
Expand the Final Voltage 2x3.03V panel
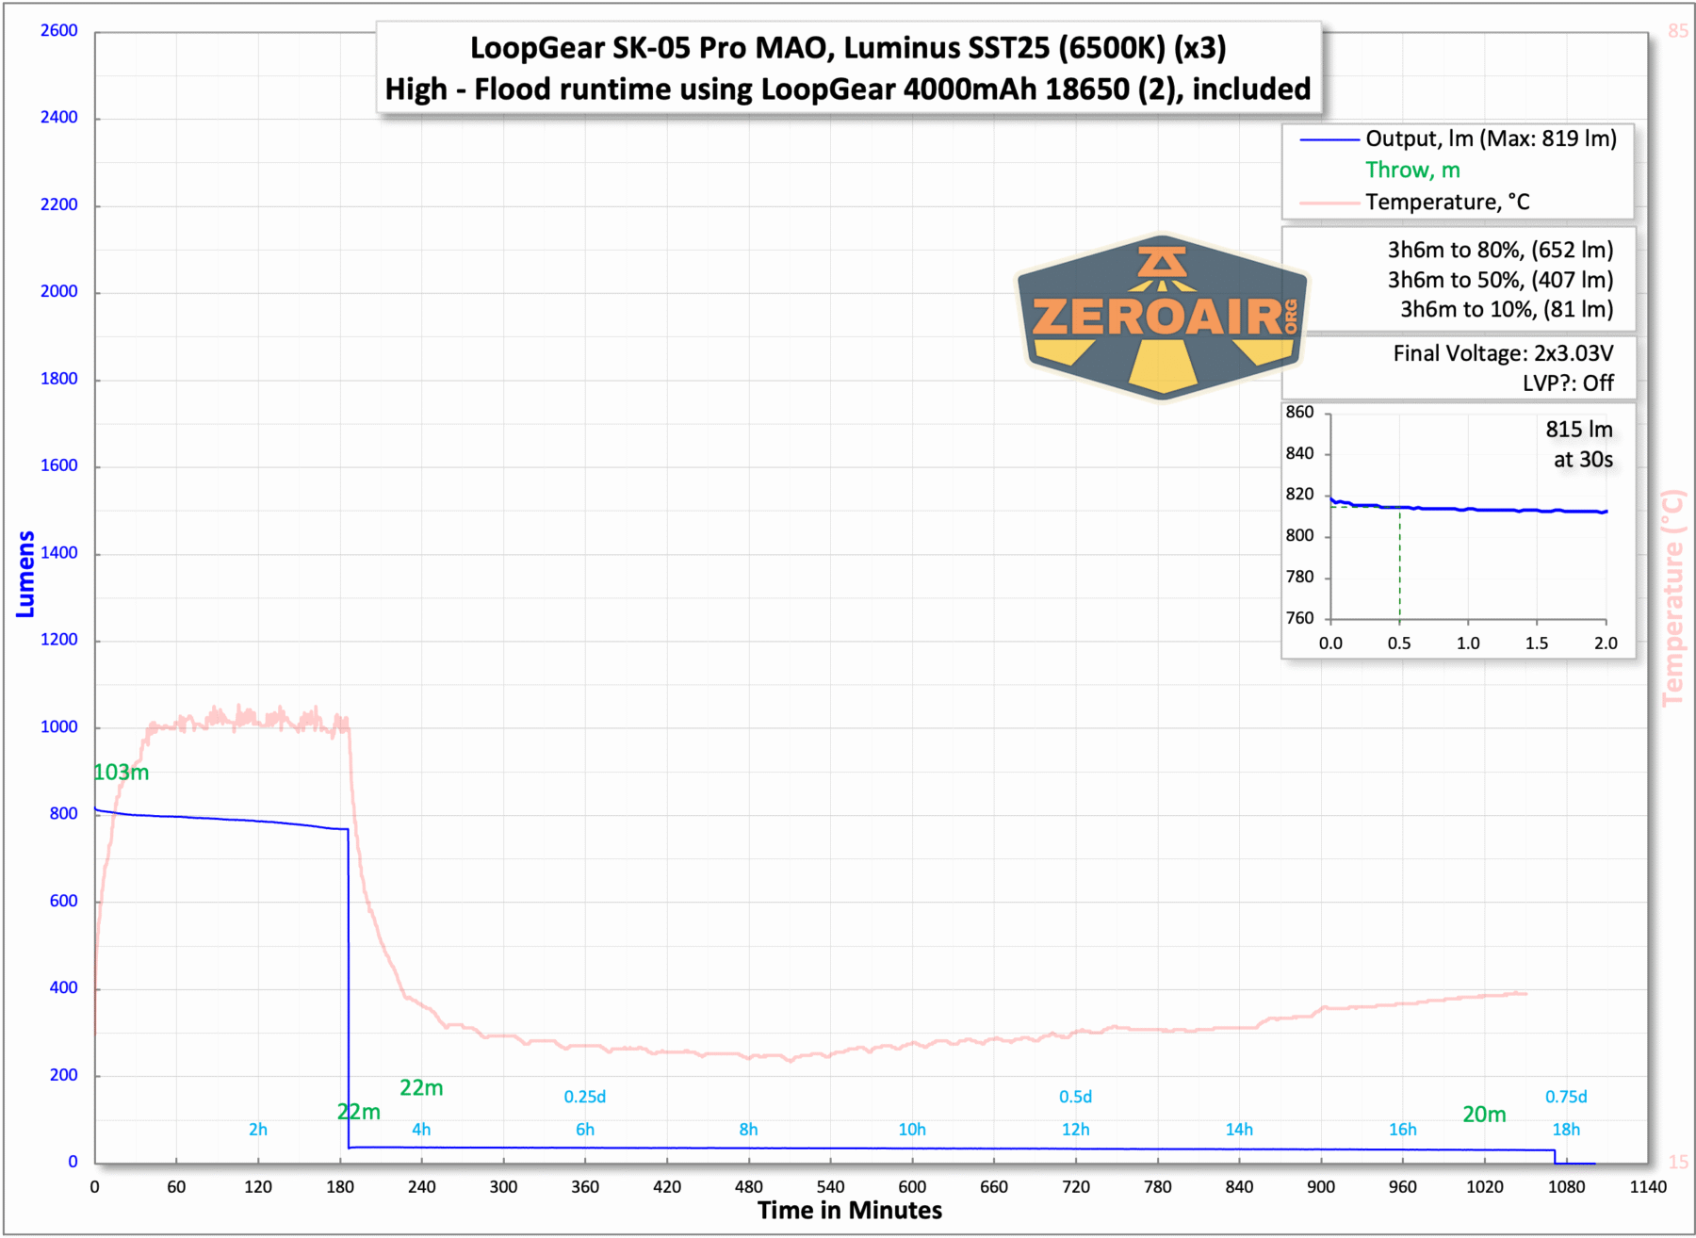[1504, 352]
